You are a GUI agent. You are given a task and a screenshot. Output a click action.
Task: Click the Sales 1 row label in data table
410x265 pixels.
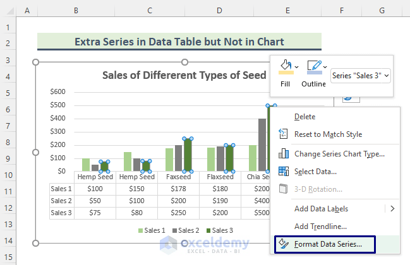tap(61, 189)
